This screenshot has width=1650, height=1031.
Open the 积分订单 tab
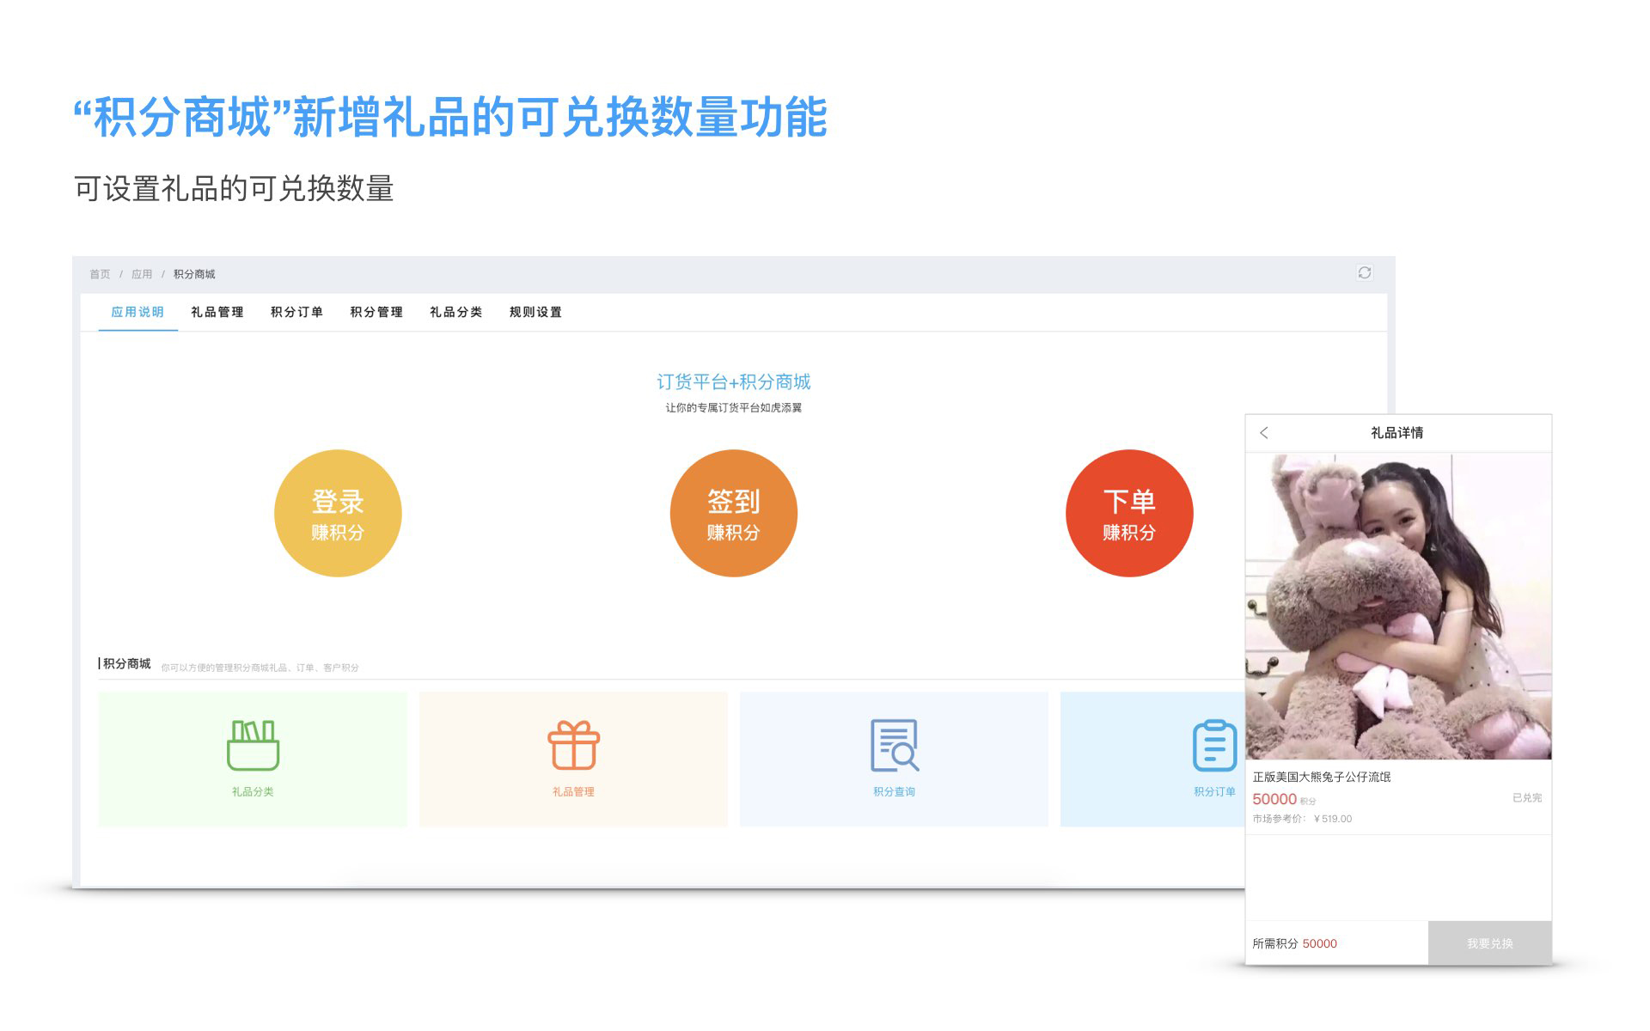(x=296, y=312)
